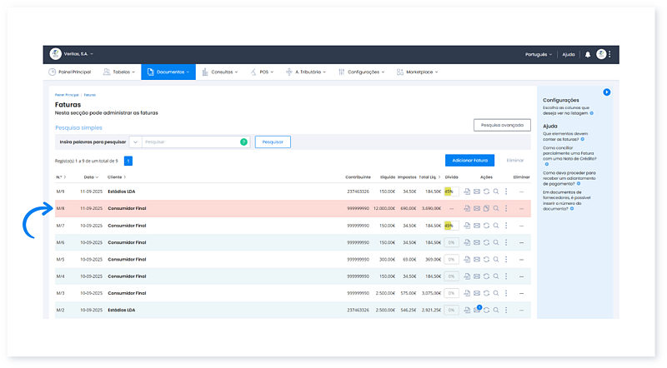Expand the search field type dropdown
667x368 pixels.
135,142
